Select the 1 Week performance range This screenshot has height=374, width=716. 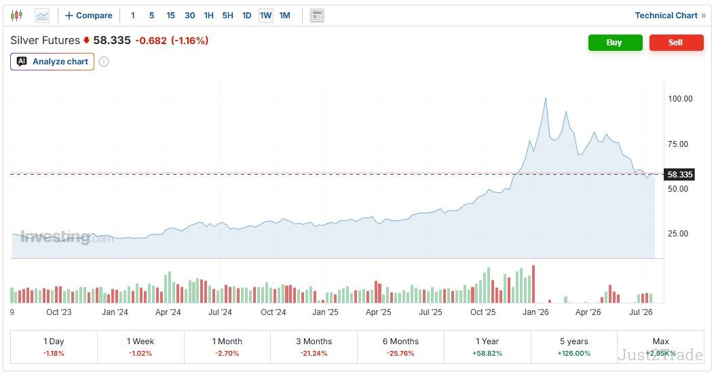point(140,347)
